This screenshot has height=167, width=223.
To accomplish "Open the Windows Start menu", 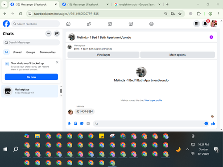I will (5, 149).
